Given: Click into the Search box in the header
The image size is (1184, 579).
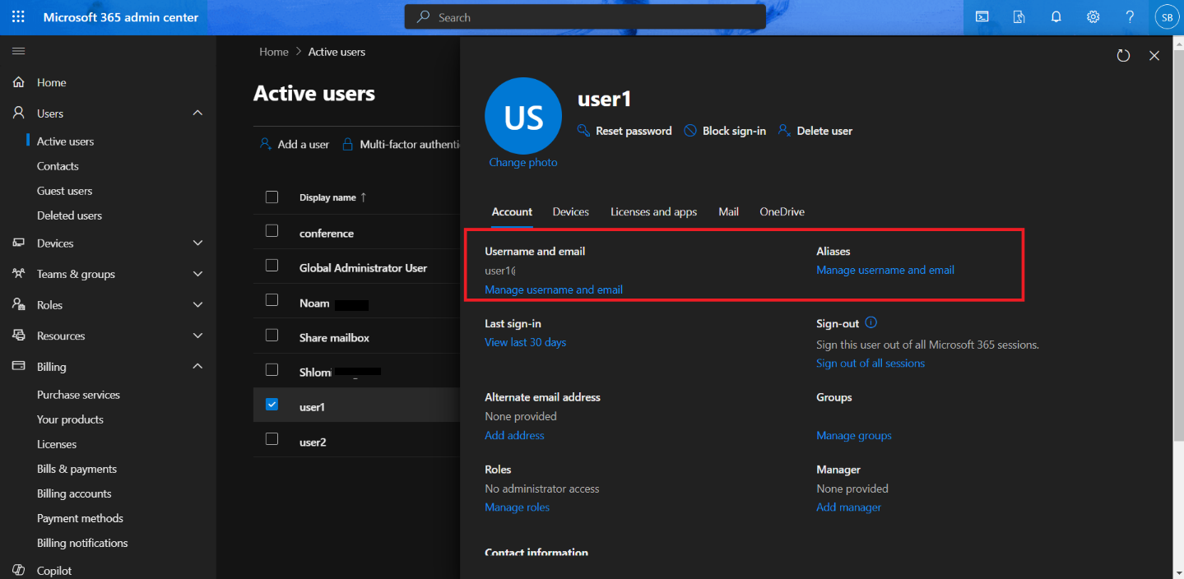Looking at the screenshot, I should click(585, 17).
